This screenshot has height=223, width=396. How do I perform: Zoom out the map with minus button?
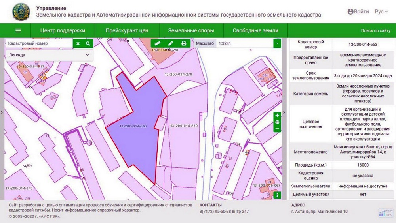click(277, 129)
